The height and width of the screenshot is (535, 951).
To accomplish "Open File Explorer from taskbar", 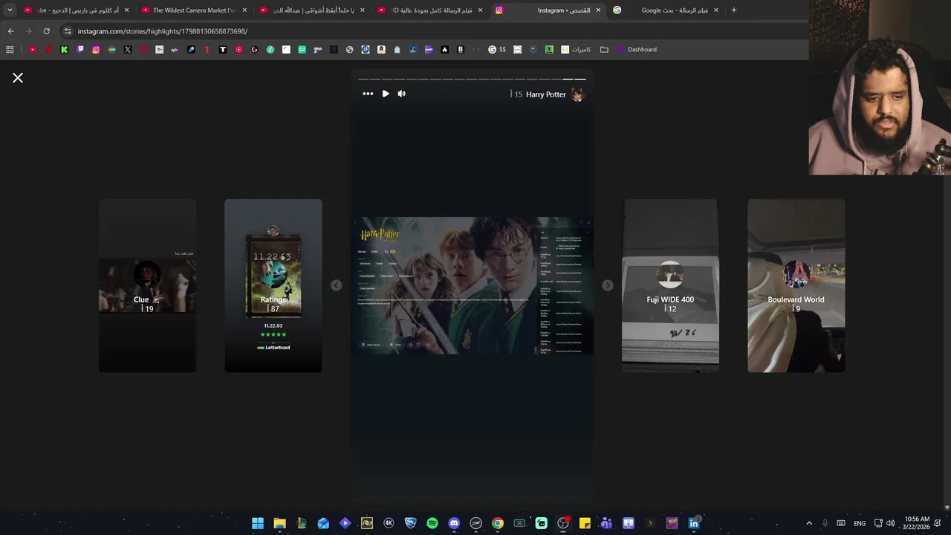I will click(279, 523).
